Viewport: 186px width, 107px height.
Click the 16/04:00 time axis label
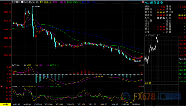(70, 104)
